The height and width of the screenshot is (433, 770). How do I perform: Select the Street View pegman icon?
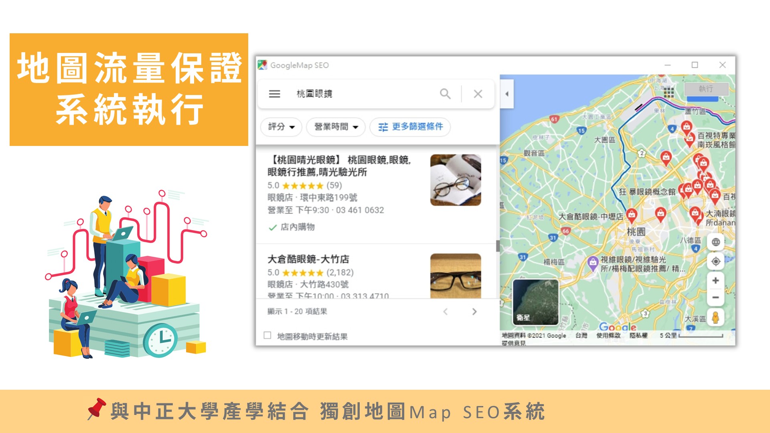point(715,318)
